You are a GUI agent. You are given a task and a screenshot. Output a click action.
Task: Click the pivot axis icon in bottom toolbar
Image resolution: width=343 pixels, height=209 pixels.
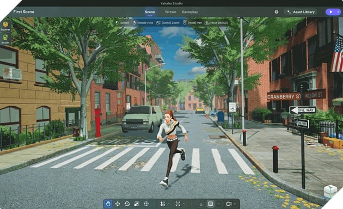click(x=163, y=204)
